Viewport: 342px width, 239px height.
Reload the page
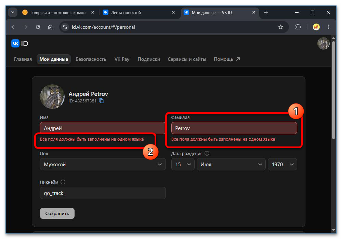38,27
